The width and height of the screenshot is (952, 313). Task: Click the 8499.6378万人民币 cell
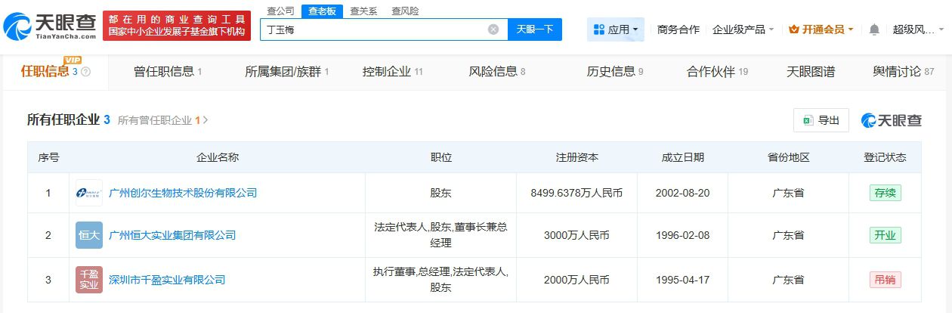click(x=577, y=193)
